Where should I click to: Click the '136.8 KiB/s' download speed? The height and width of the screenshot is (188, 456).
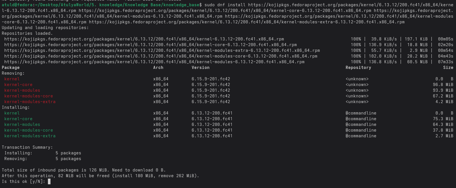(x=383, y=62)
